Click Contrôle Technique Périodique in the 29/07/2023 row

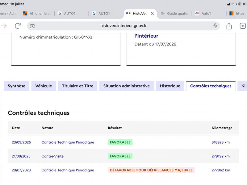[68, 170]
